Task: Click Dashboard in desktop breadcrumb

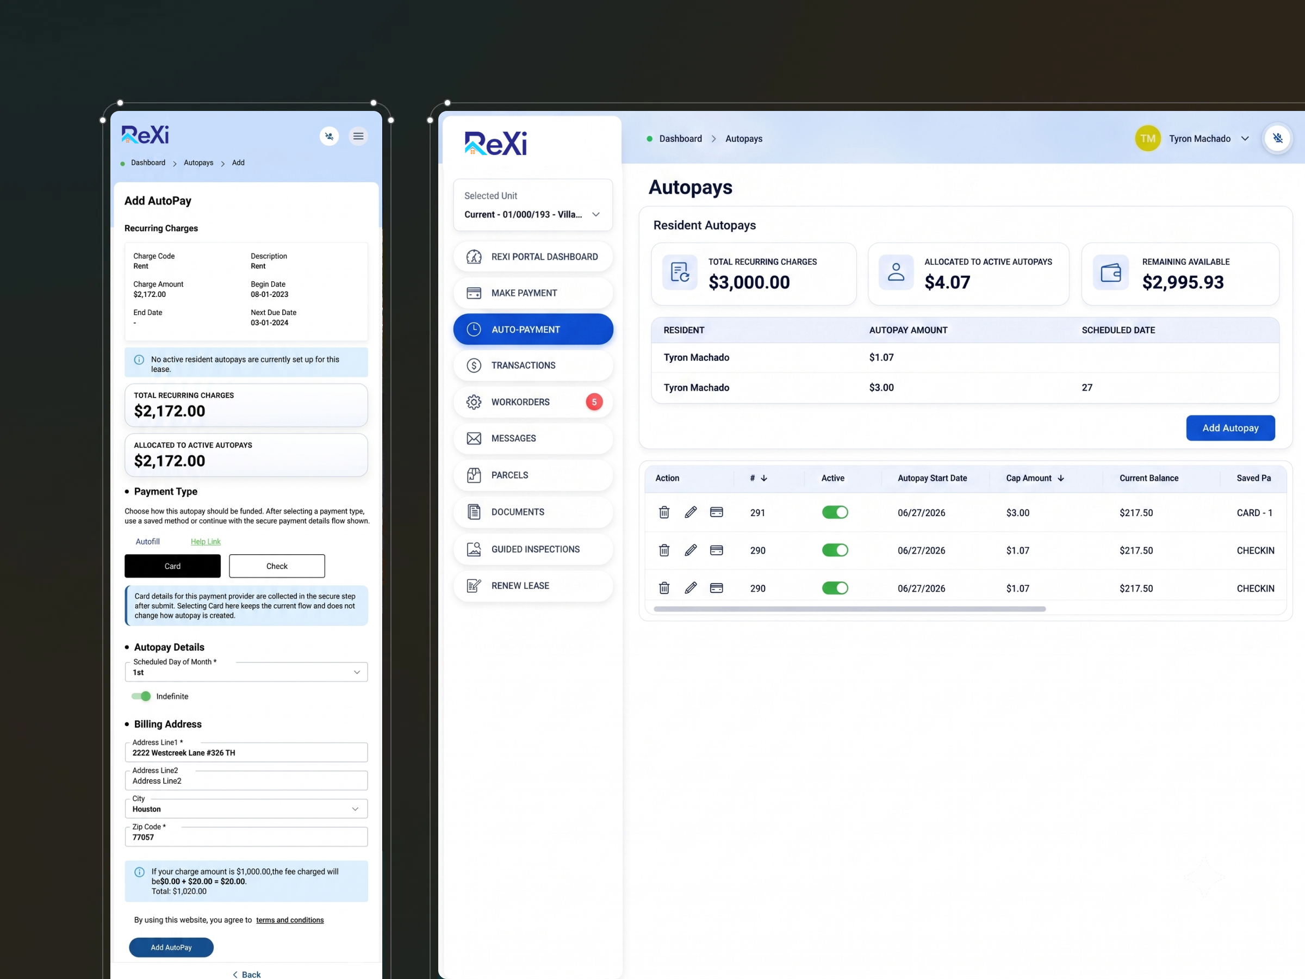Action: [680, 139]
